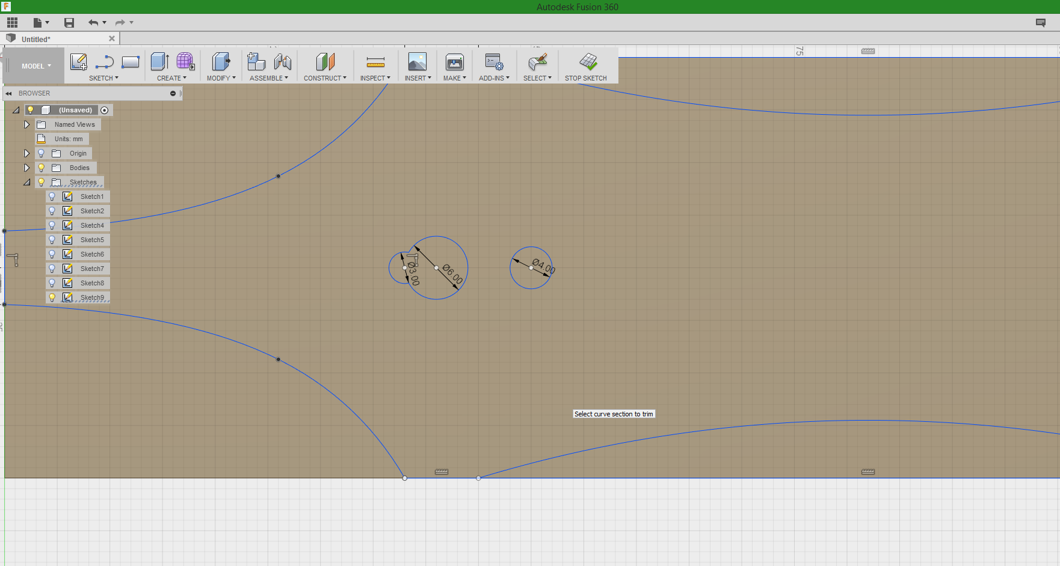The image size is (1060, 566).
Task: Open the CREATE dropdown menu
Action: 171,78
